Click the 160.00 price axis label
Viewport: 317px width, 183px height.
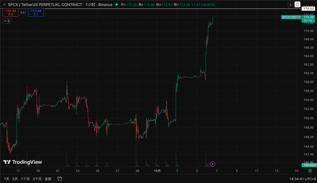309,73
